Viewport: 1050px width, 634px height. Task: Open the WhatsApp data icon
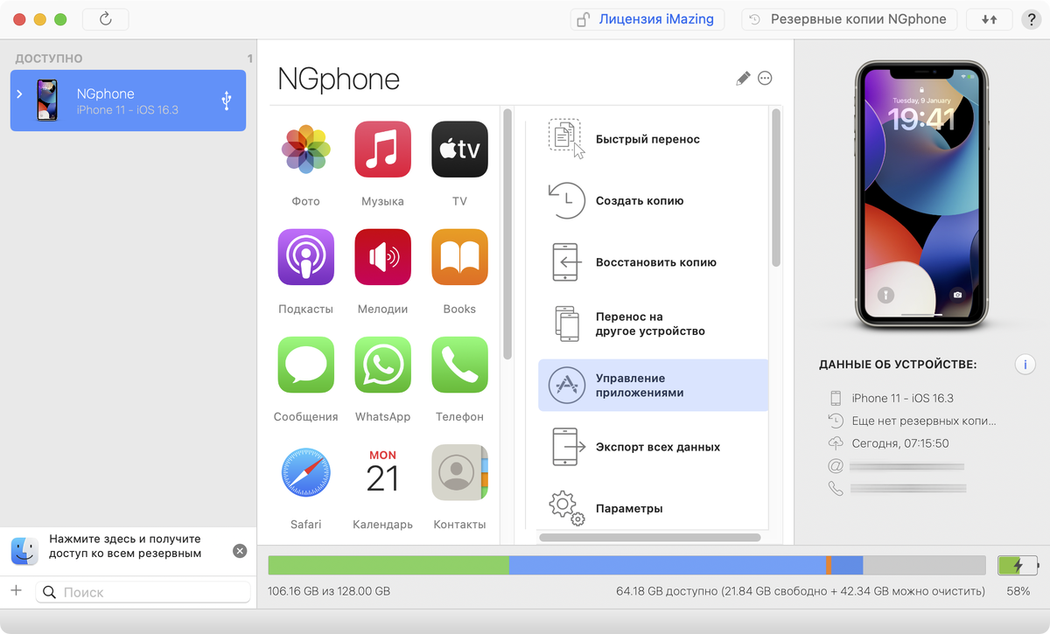(x=382, y=365)
